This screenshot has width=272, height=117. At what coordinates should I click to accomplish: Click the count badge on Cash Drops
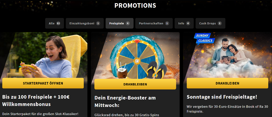click(x=220, y=23)
